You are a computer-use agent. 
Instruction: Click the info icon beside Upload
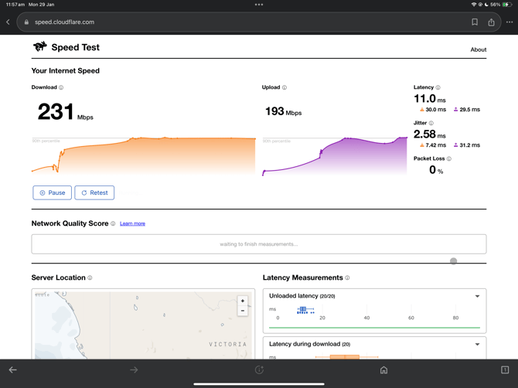[285, 88]
